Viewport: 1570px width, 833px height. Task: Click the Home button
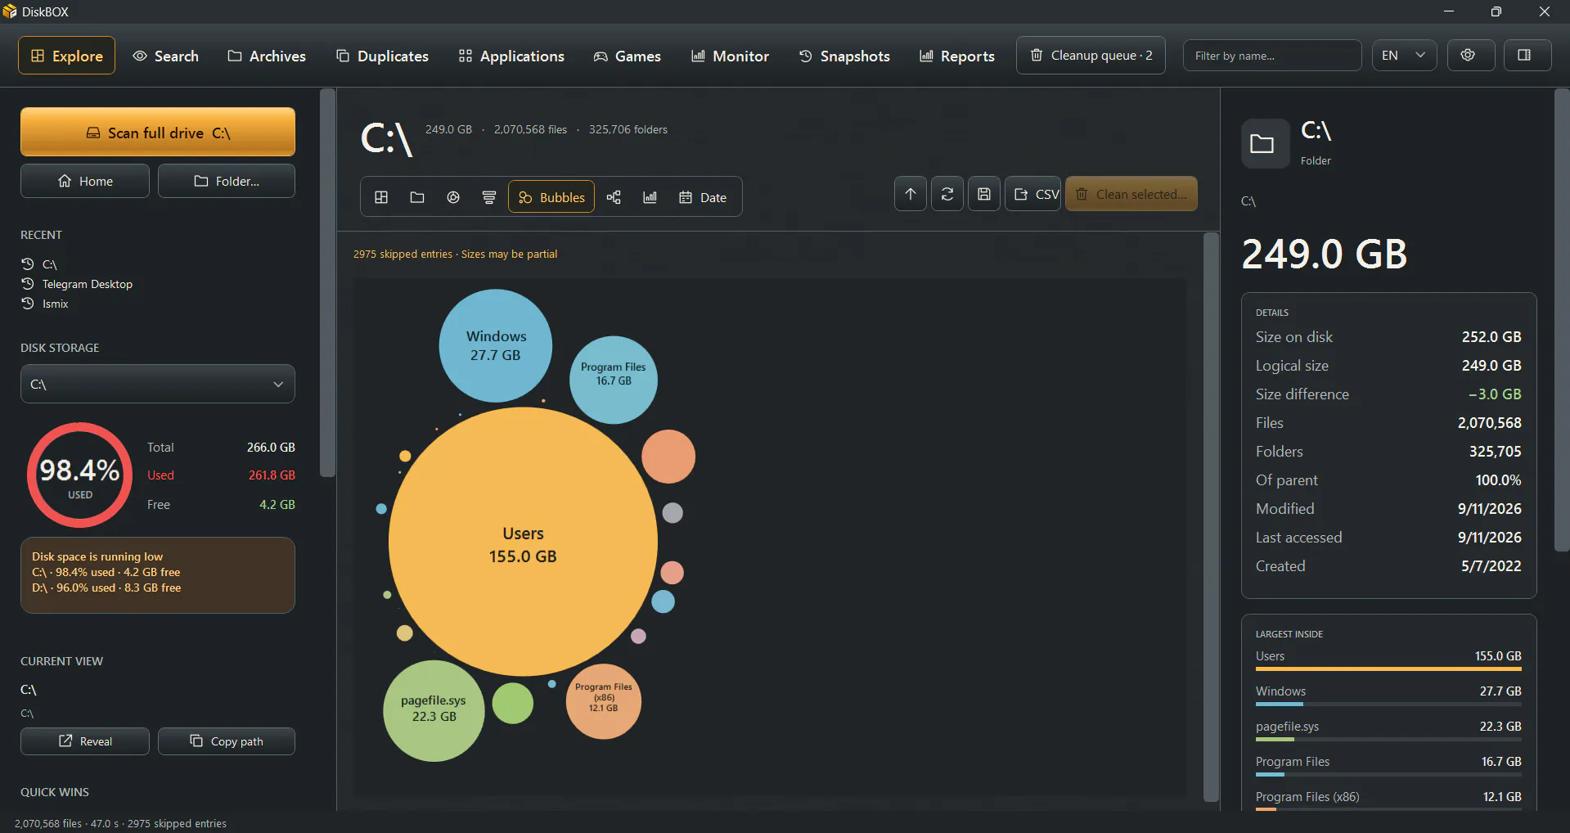click(85, 181)
